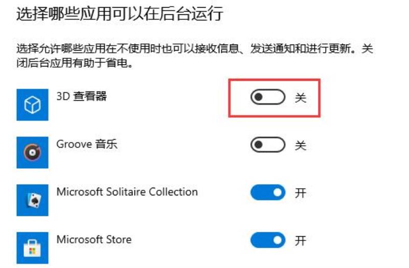Select the Microsoft Solitaire Collection label

(x=127, y=192)
